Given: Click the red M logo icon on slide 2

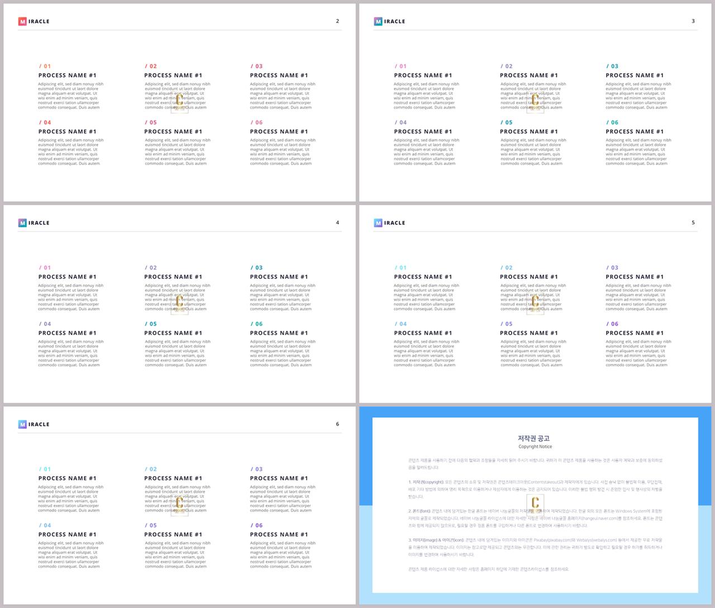Looking at the screenshot, I should 22,21.
